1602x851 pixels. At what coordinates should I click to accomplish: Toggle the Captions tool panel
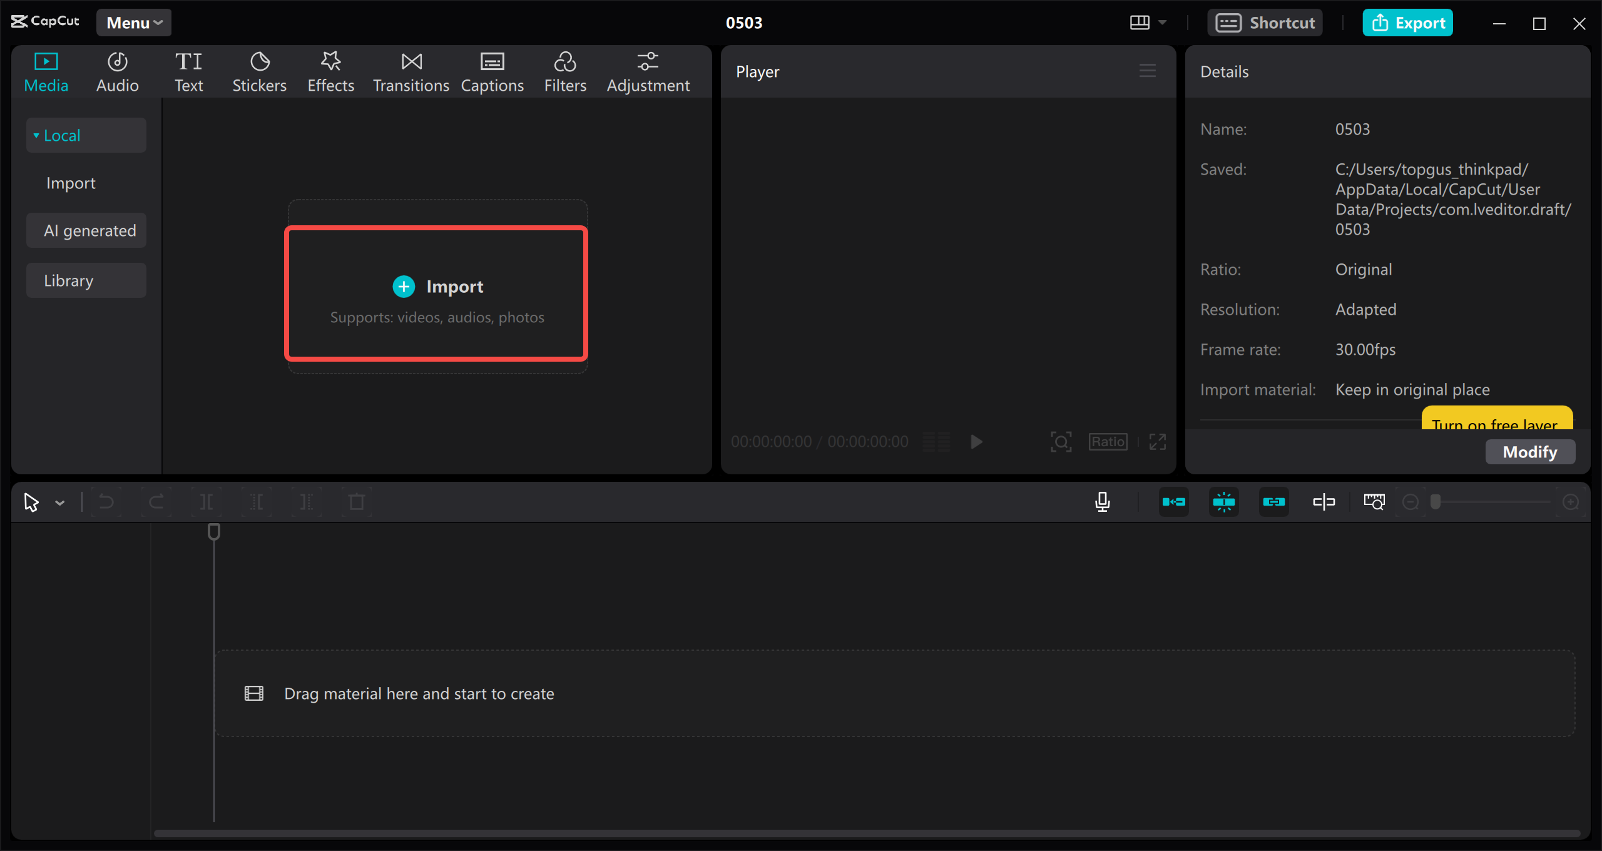491,71
